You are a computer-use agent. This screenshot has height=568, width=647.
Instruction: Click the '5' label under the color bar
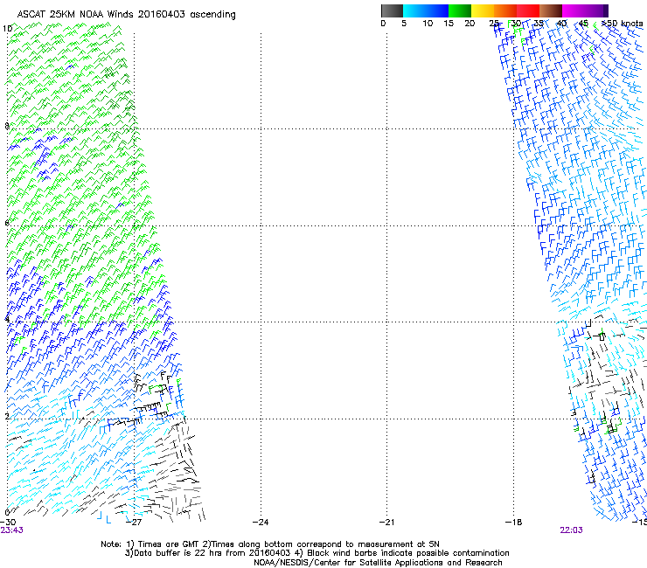[x=404, y=24]
